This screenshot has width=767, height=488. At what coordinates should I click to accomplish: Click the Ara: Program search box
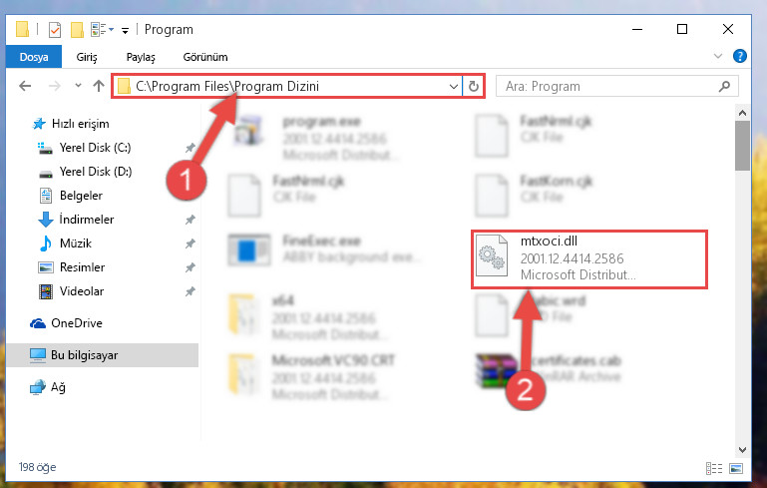click(x=606, y=87)
